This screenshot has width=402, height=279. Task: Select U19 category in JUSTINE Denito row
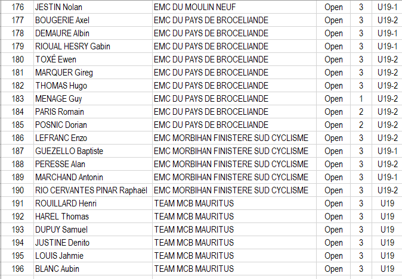387,243
